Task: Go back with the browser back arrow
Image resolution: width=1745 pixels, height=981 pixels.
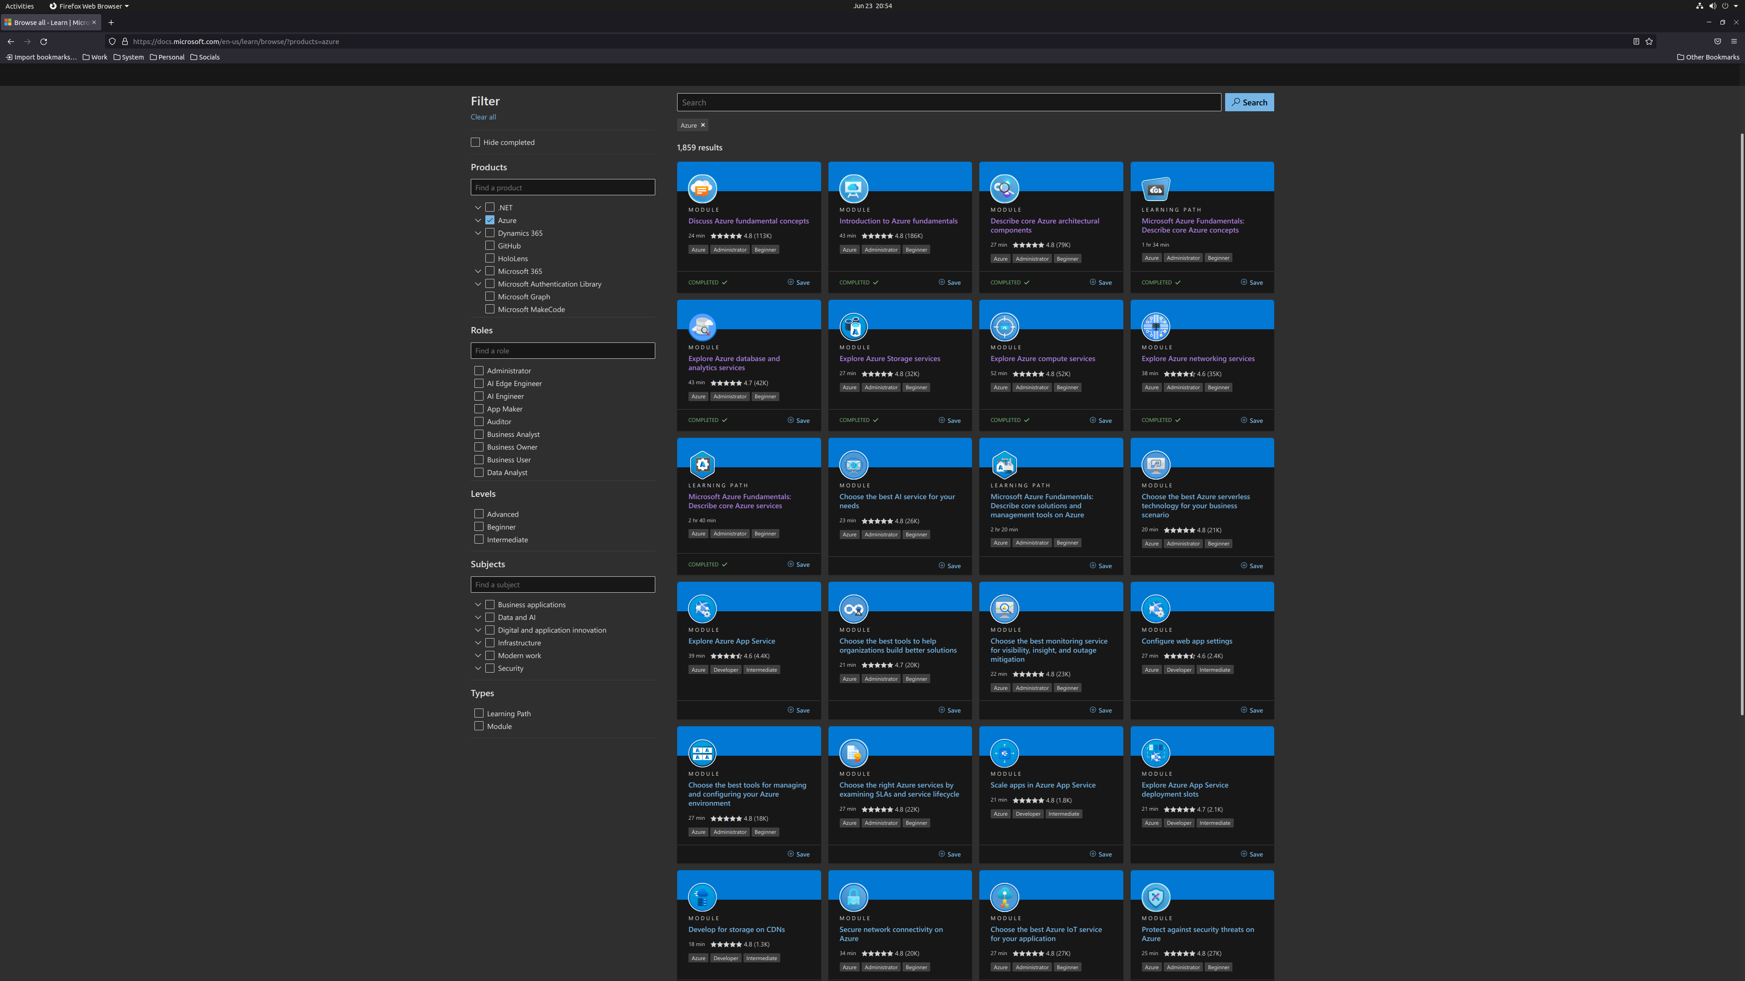Action: pyautogui.click(x=11, y=41)
